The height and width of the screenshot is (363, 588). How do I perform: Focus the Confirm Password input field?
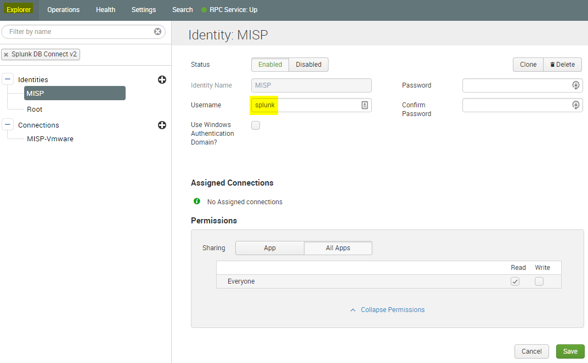[522, 105]
